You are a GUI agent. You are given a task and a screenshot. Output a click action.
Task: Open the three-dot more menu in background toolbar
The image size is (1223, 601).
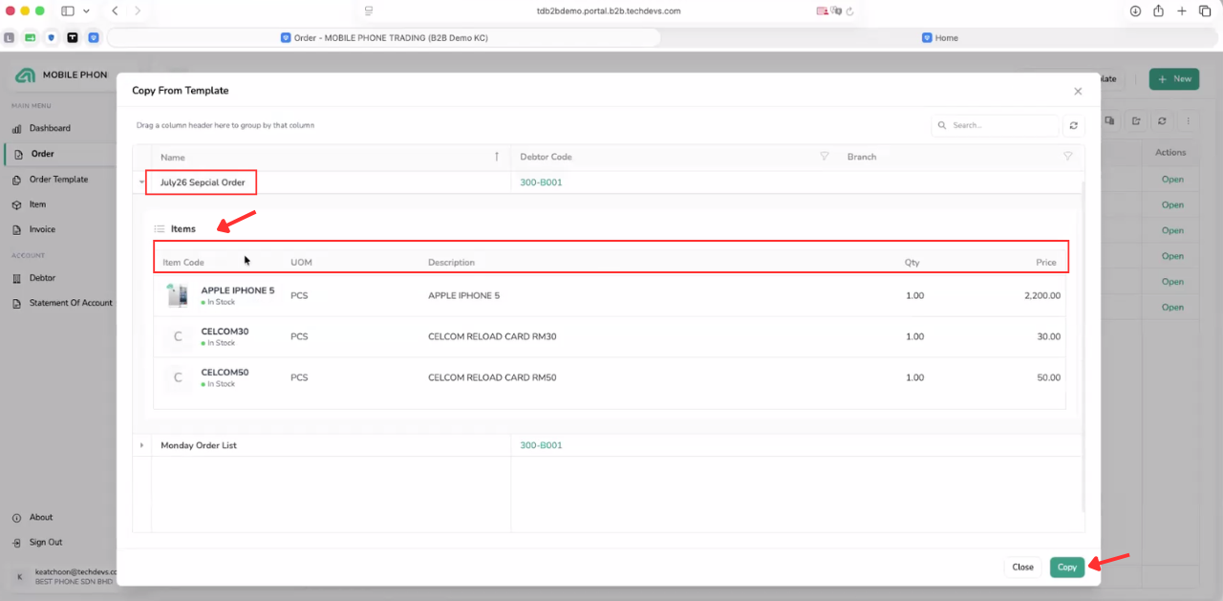pyautogui.click(x=1188, y=121)
